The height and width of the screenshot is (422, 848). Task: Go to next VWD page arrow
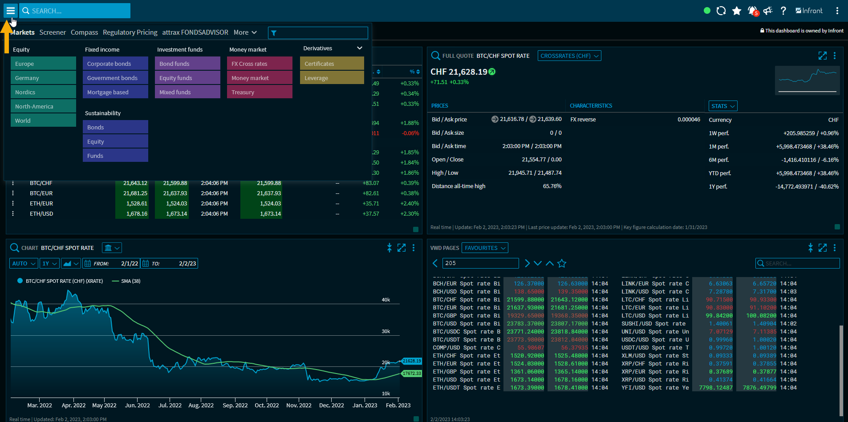527,263
